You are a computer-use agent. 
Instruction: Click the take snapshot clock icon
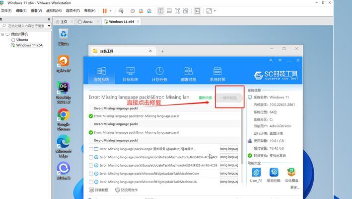coord(133,11)
